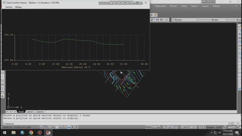Open the Inquiry menu
The image size is (242, 136).
click(205, 6)
